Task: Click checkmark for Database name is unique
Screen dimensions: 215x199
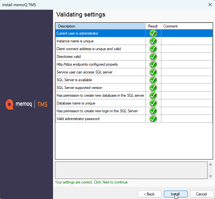Action: pyautogui.click(x=153, y=103)
